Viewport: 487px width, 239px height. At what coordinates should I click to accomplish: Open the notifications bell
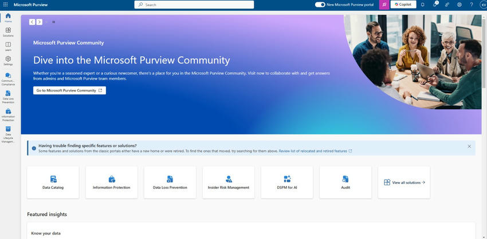coord(423,5)
